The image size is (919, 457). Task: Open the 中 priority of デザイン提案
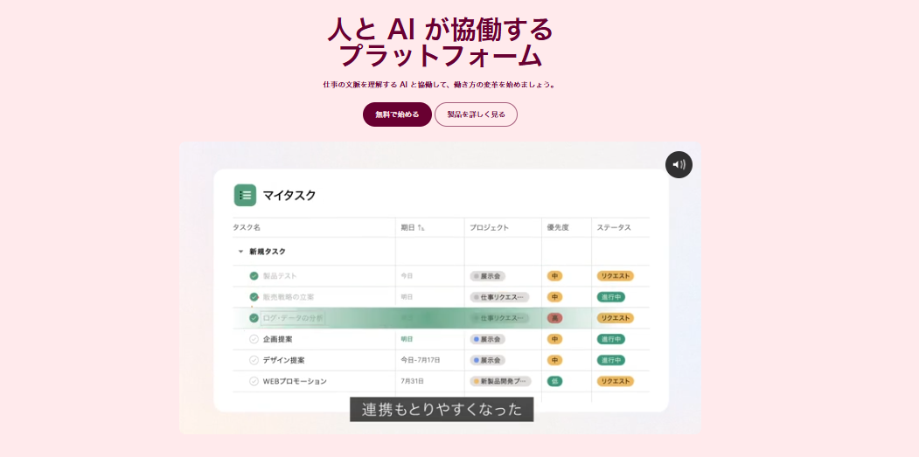click(554, 360)
